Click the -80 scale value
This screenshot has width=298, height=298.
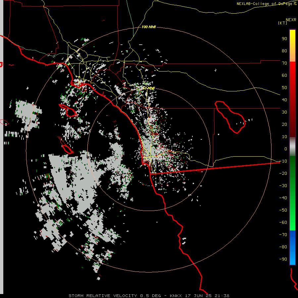coord(283,247)
